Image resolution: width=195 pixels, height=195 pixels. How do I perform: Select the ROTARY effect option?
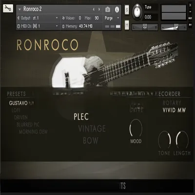pyautogui.click(x=172, y=103)
